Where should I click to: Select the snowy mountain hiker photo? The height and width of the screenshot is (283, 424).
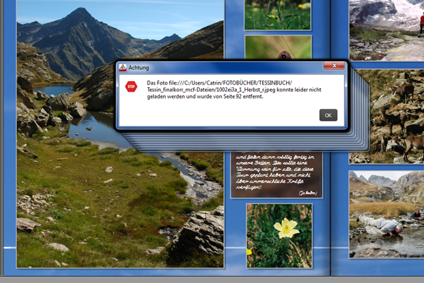pos(387,30)
